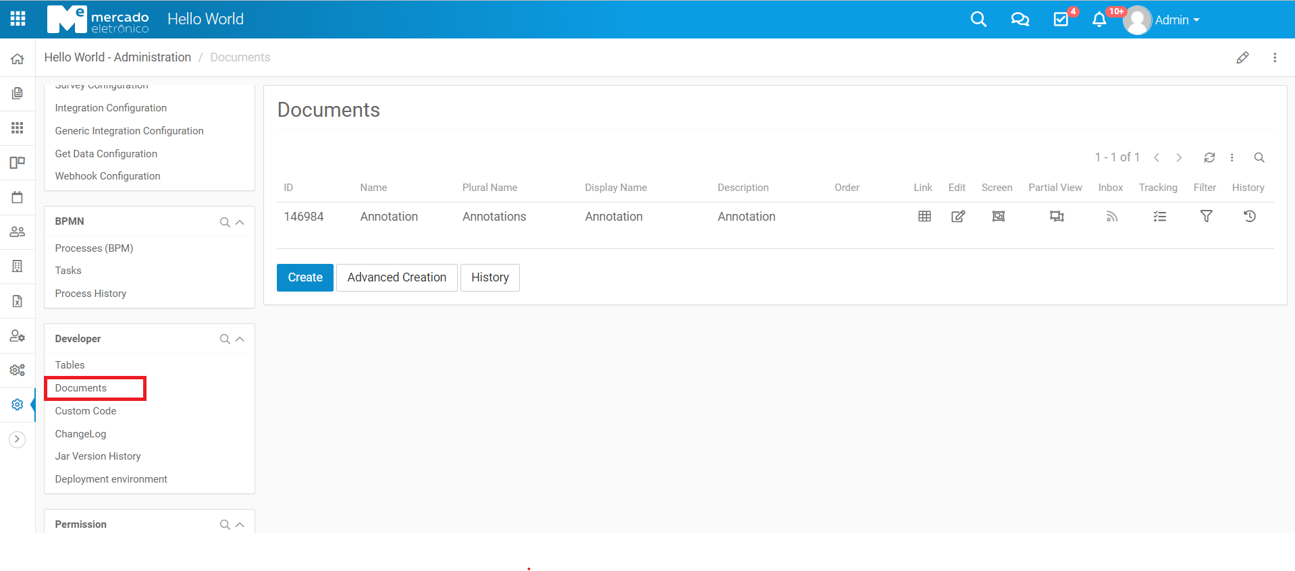Viewport: 1295px width, 571px height.
Task: Go to Home in the left sidebar
Action: click(x=18, y=59)
